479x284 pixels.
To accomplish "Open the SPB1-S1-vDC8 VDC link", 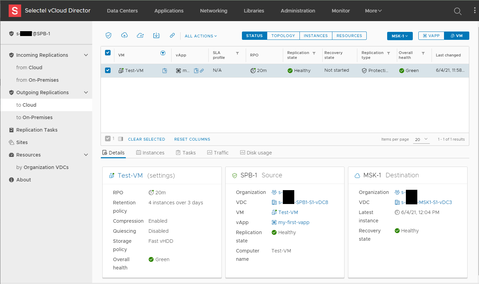I will point(303,202).
